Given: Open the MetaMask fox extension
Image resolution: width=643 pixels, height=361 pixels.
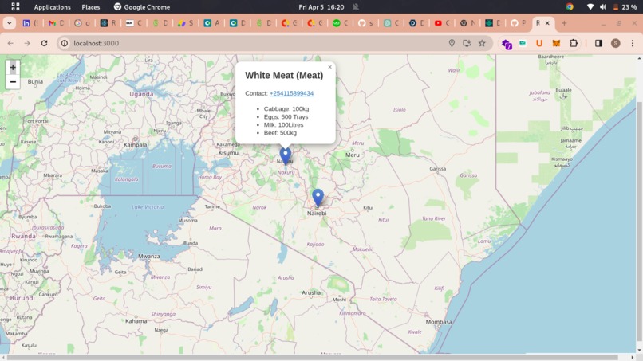Looking at the screenshot, I should pos(556,43).
